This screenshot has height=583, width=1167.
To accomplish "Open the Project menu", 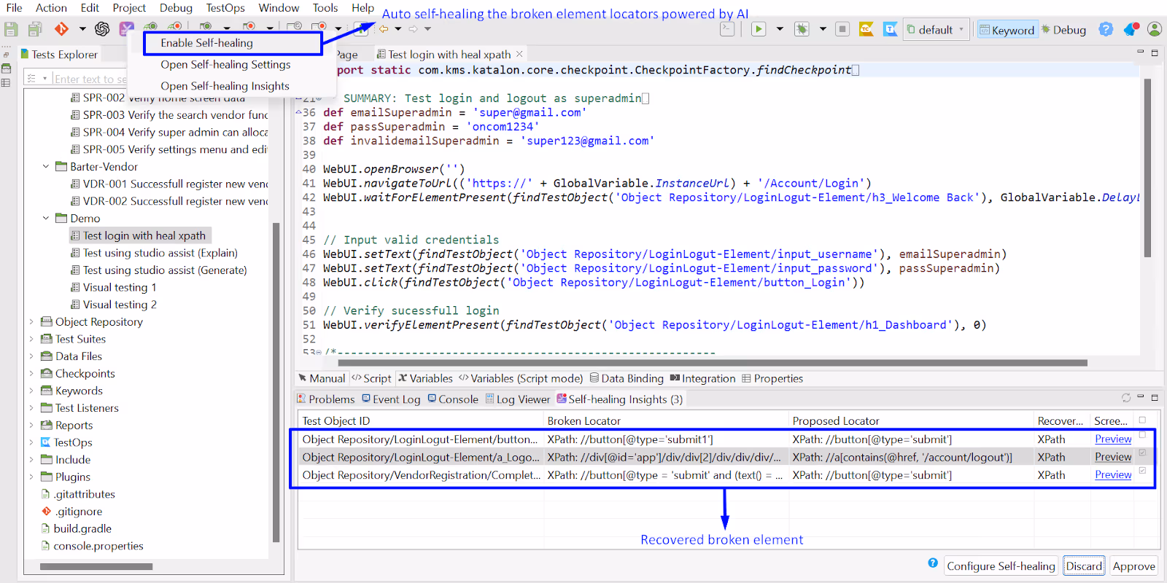I will (129, 8).
